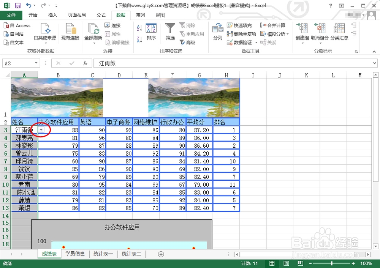This screenshot has height=268, width=380.
Task: Add a new sheet with plus icon
Action: (161, 254)
